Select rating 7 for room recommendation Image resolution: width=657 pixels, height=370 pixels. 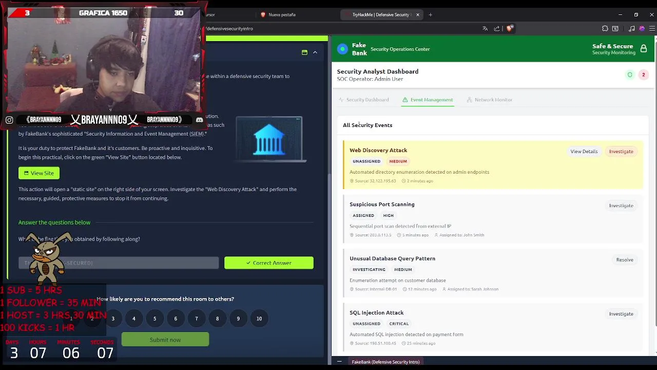[196, 319]
